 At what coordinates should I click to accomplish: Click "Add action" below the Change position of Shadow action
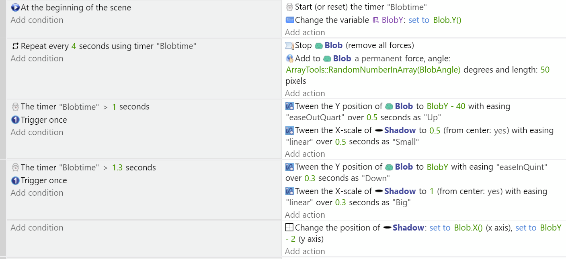305,251
